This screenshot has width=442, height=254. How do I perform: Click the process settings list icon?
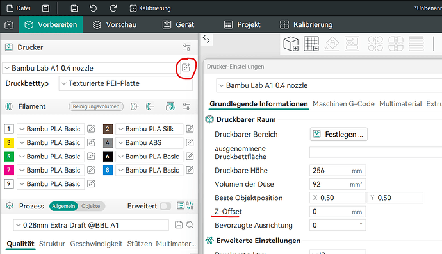click(181, 206)
